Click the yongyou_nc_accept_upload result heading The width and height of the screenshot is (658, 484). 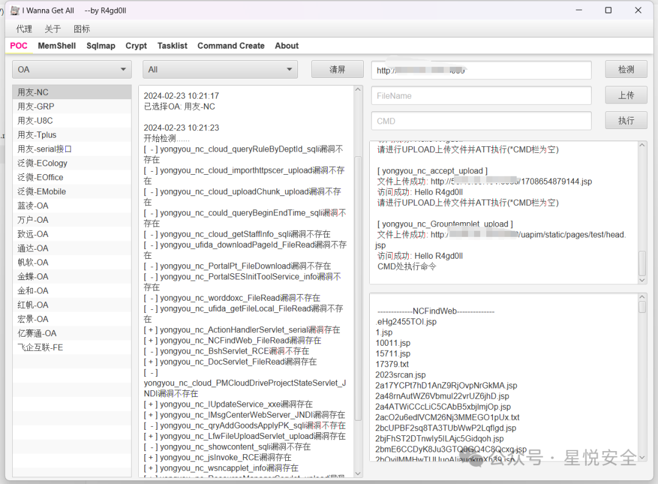coord(432,170)
